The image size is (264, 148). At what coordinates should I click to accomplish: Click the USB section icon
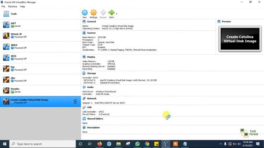click(84, 107)
